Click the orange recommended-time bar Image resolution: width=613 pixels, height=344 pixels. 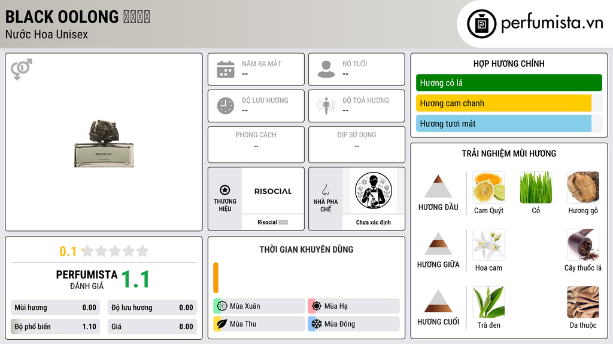tap(216, 278)
